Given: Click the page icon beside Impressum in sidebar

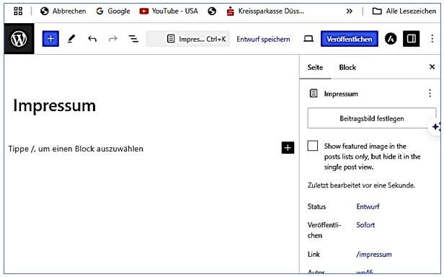Looking at the screenshot, I should pyautogui.click(x=314, y=93).
